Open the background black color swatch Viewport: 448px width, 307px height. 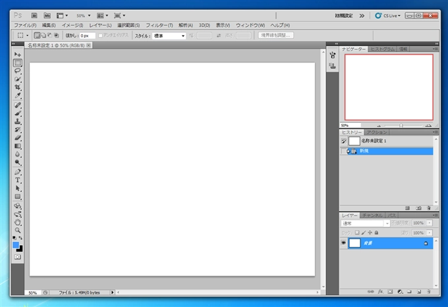click(20, 249)
